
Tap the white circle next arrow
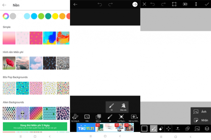[135, 5]
